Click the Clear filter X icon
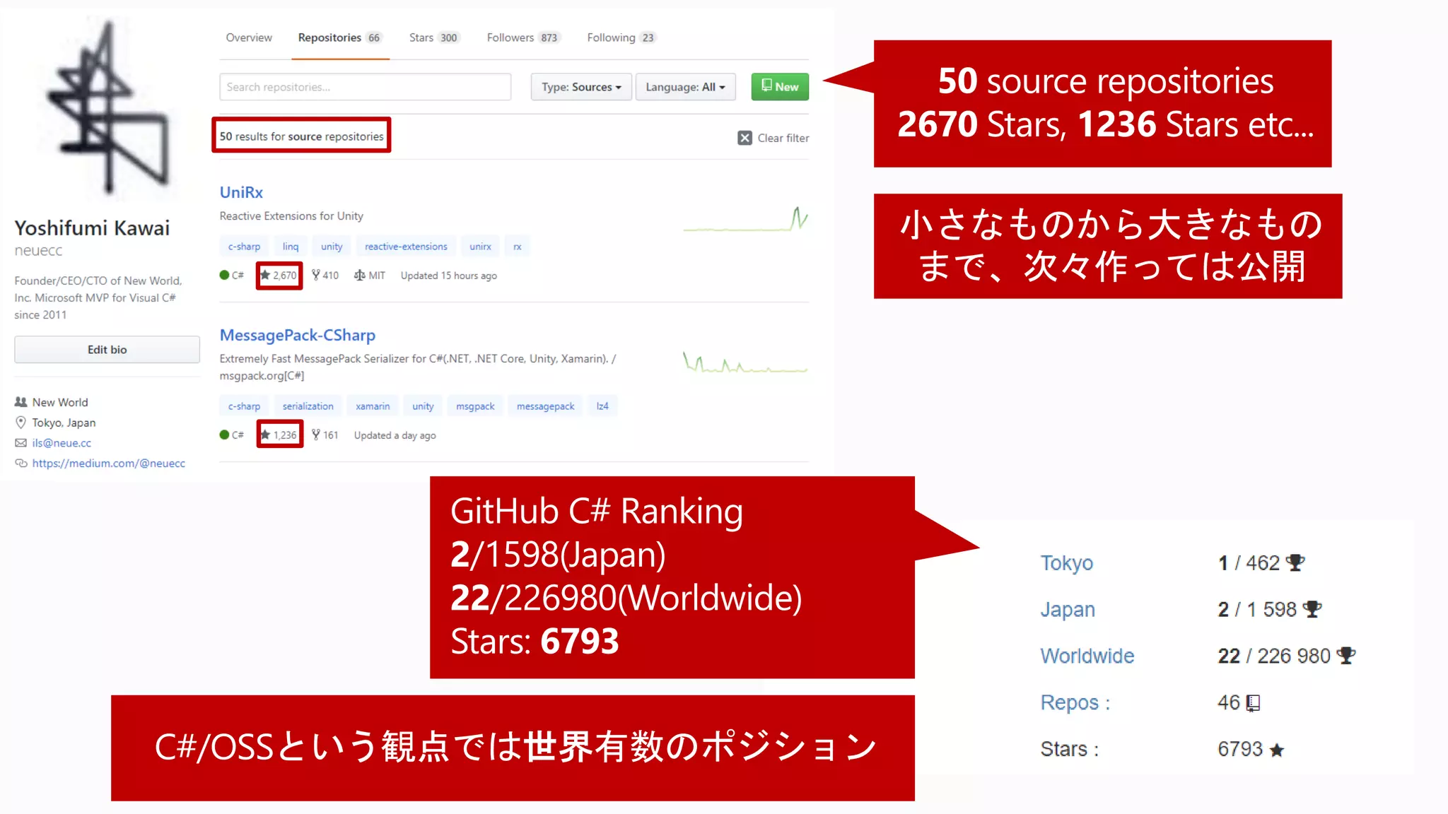Image resolution: width=1448 pixels, height=814 pixels. [745, 138]
